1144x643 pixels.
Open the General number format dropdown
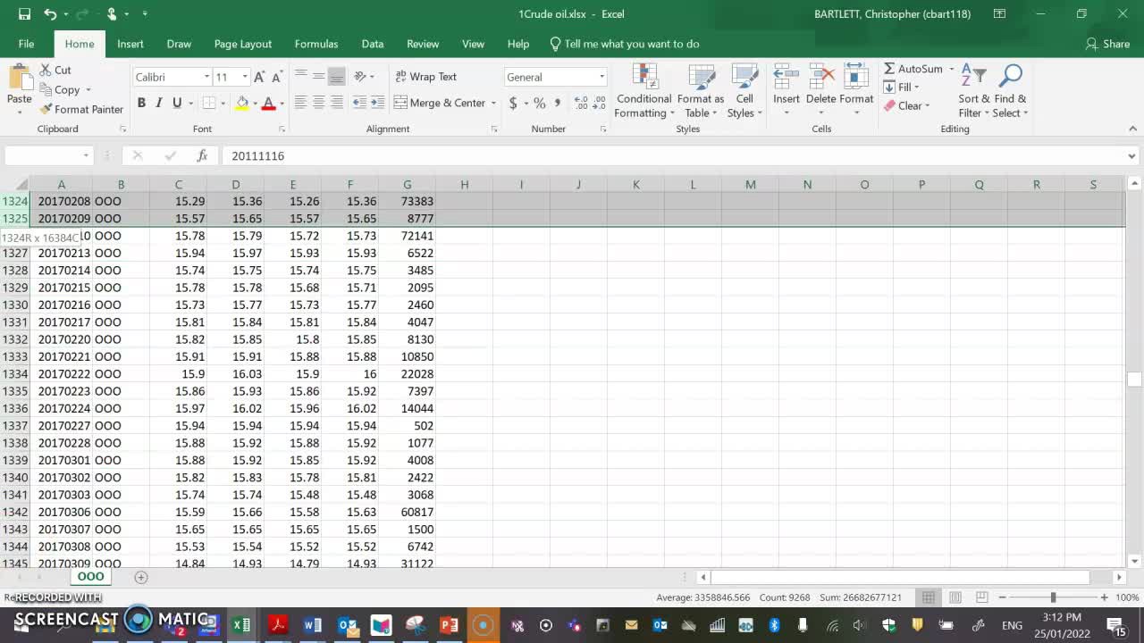tap(601, 77)
